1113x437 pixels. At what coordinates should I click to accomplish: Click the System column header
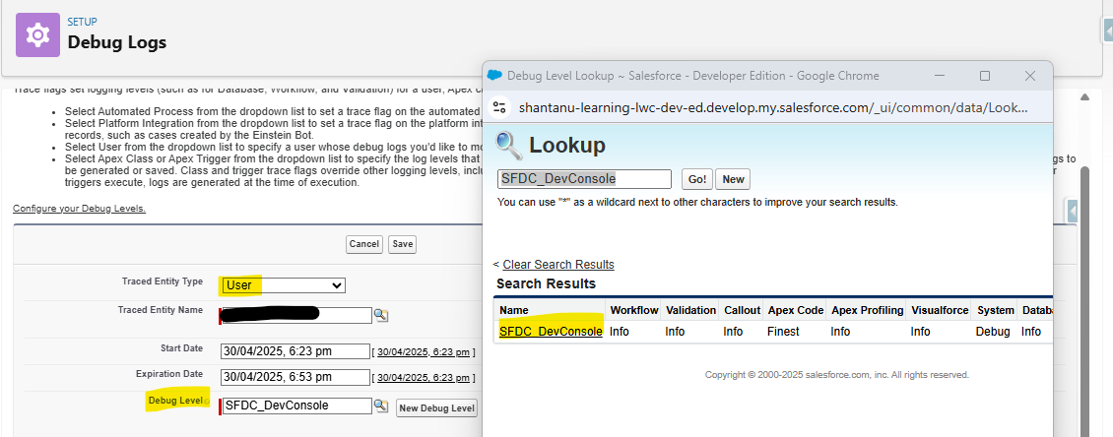pos(995,310)
